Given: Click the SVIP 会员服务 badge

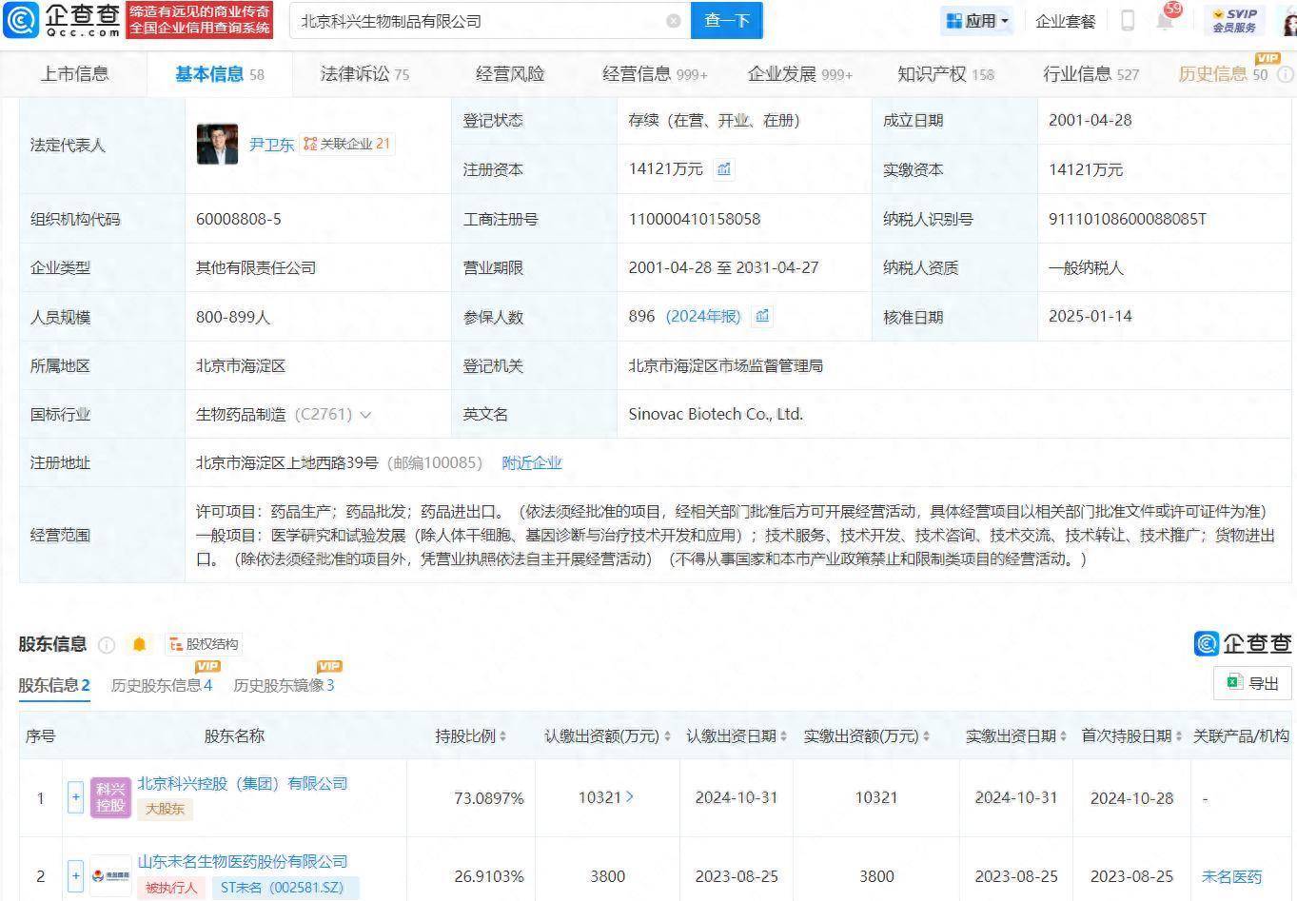Looking at the screenshot, I should pos(1234,20).
